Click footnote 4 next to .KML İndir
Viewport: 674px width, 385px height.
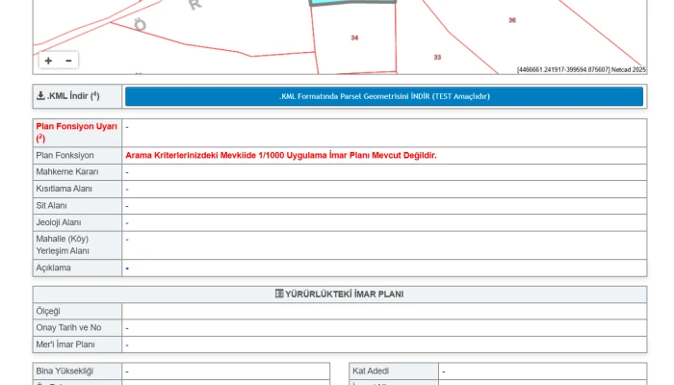[x=95, y=94]
